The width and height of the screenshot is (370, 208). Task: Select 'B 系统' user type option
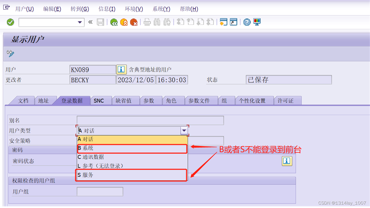point(132,148)
